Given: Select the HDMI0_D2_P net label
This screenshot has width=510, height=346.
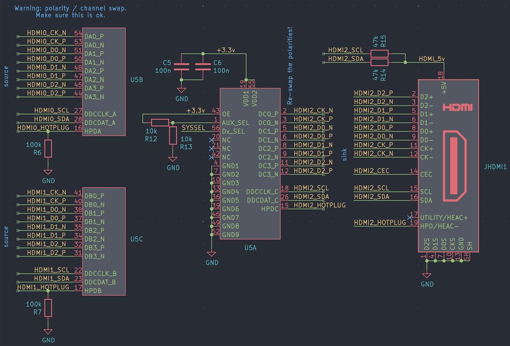Looking at the screenshot, I should pos(46,93).
